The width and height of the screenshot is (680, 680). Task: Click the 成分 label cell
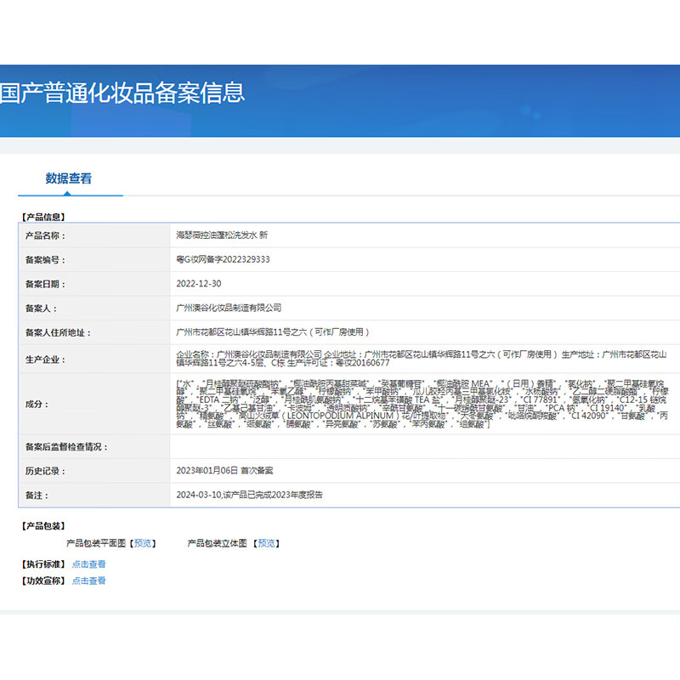pyautogui.click(x=95, y=405)
